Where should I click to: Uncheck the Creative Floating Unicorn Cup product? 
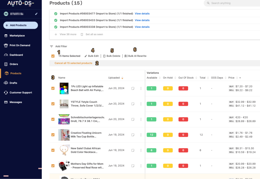[x=53, y=135]
